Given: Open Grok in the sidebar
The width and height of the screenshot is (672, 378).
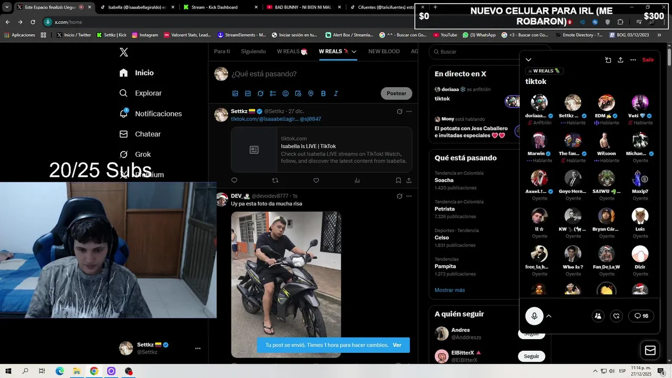Looking at the screenshot, I should [x=135, y=154].
